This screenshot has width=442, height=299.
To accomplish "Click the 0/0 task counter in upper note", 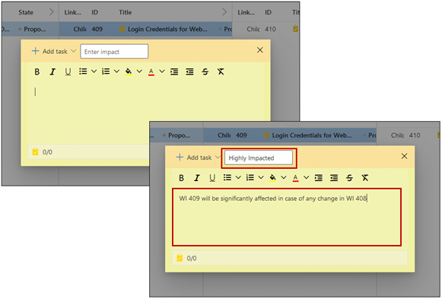I will pos(43,152).
